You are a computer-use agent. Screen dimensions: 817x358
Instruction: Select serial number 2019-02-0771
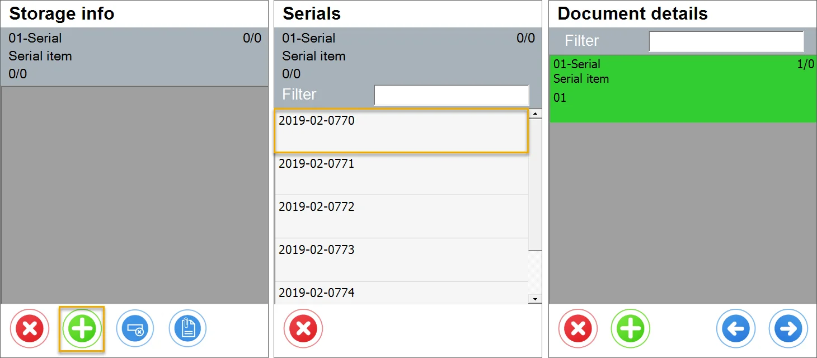point(401,173)
